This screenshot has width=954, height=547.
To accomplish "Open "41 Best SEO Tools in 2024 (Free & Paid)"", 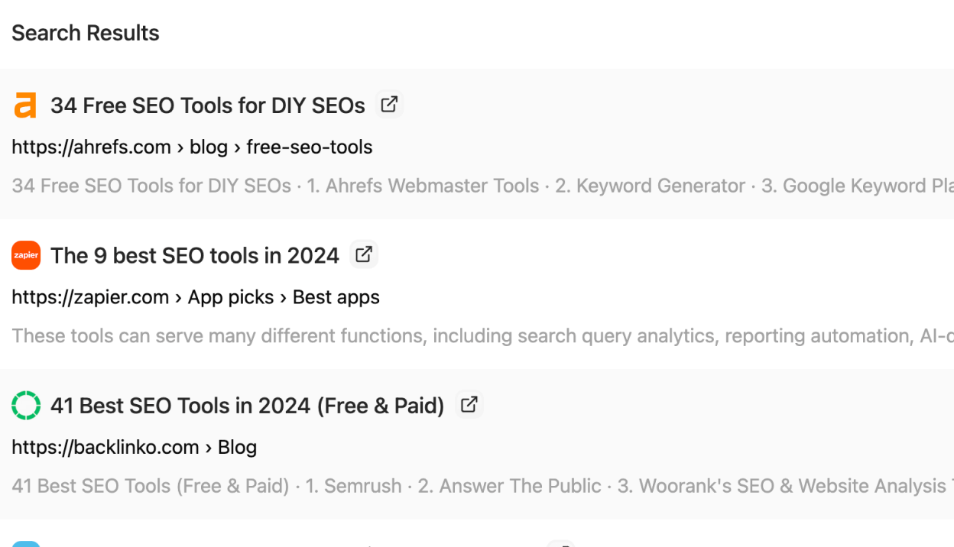I will pos(246,405).
